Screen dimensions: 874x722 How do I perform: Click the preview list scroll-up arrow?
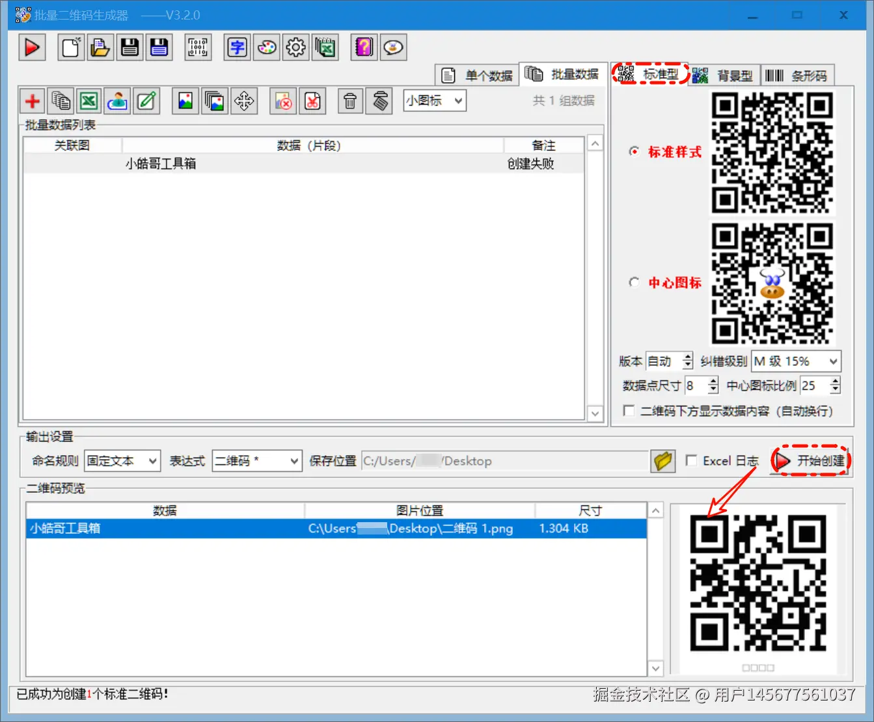pos(656,510)
